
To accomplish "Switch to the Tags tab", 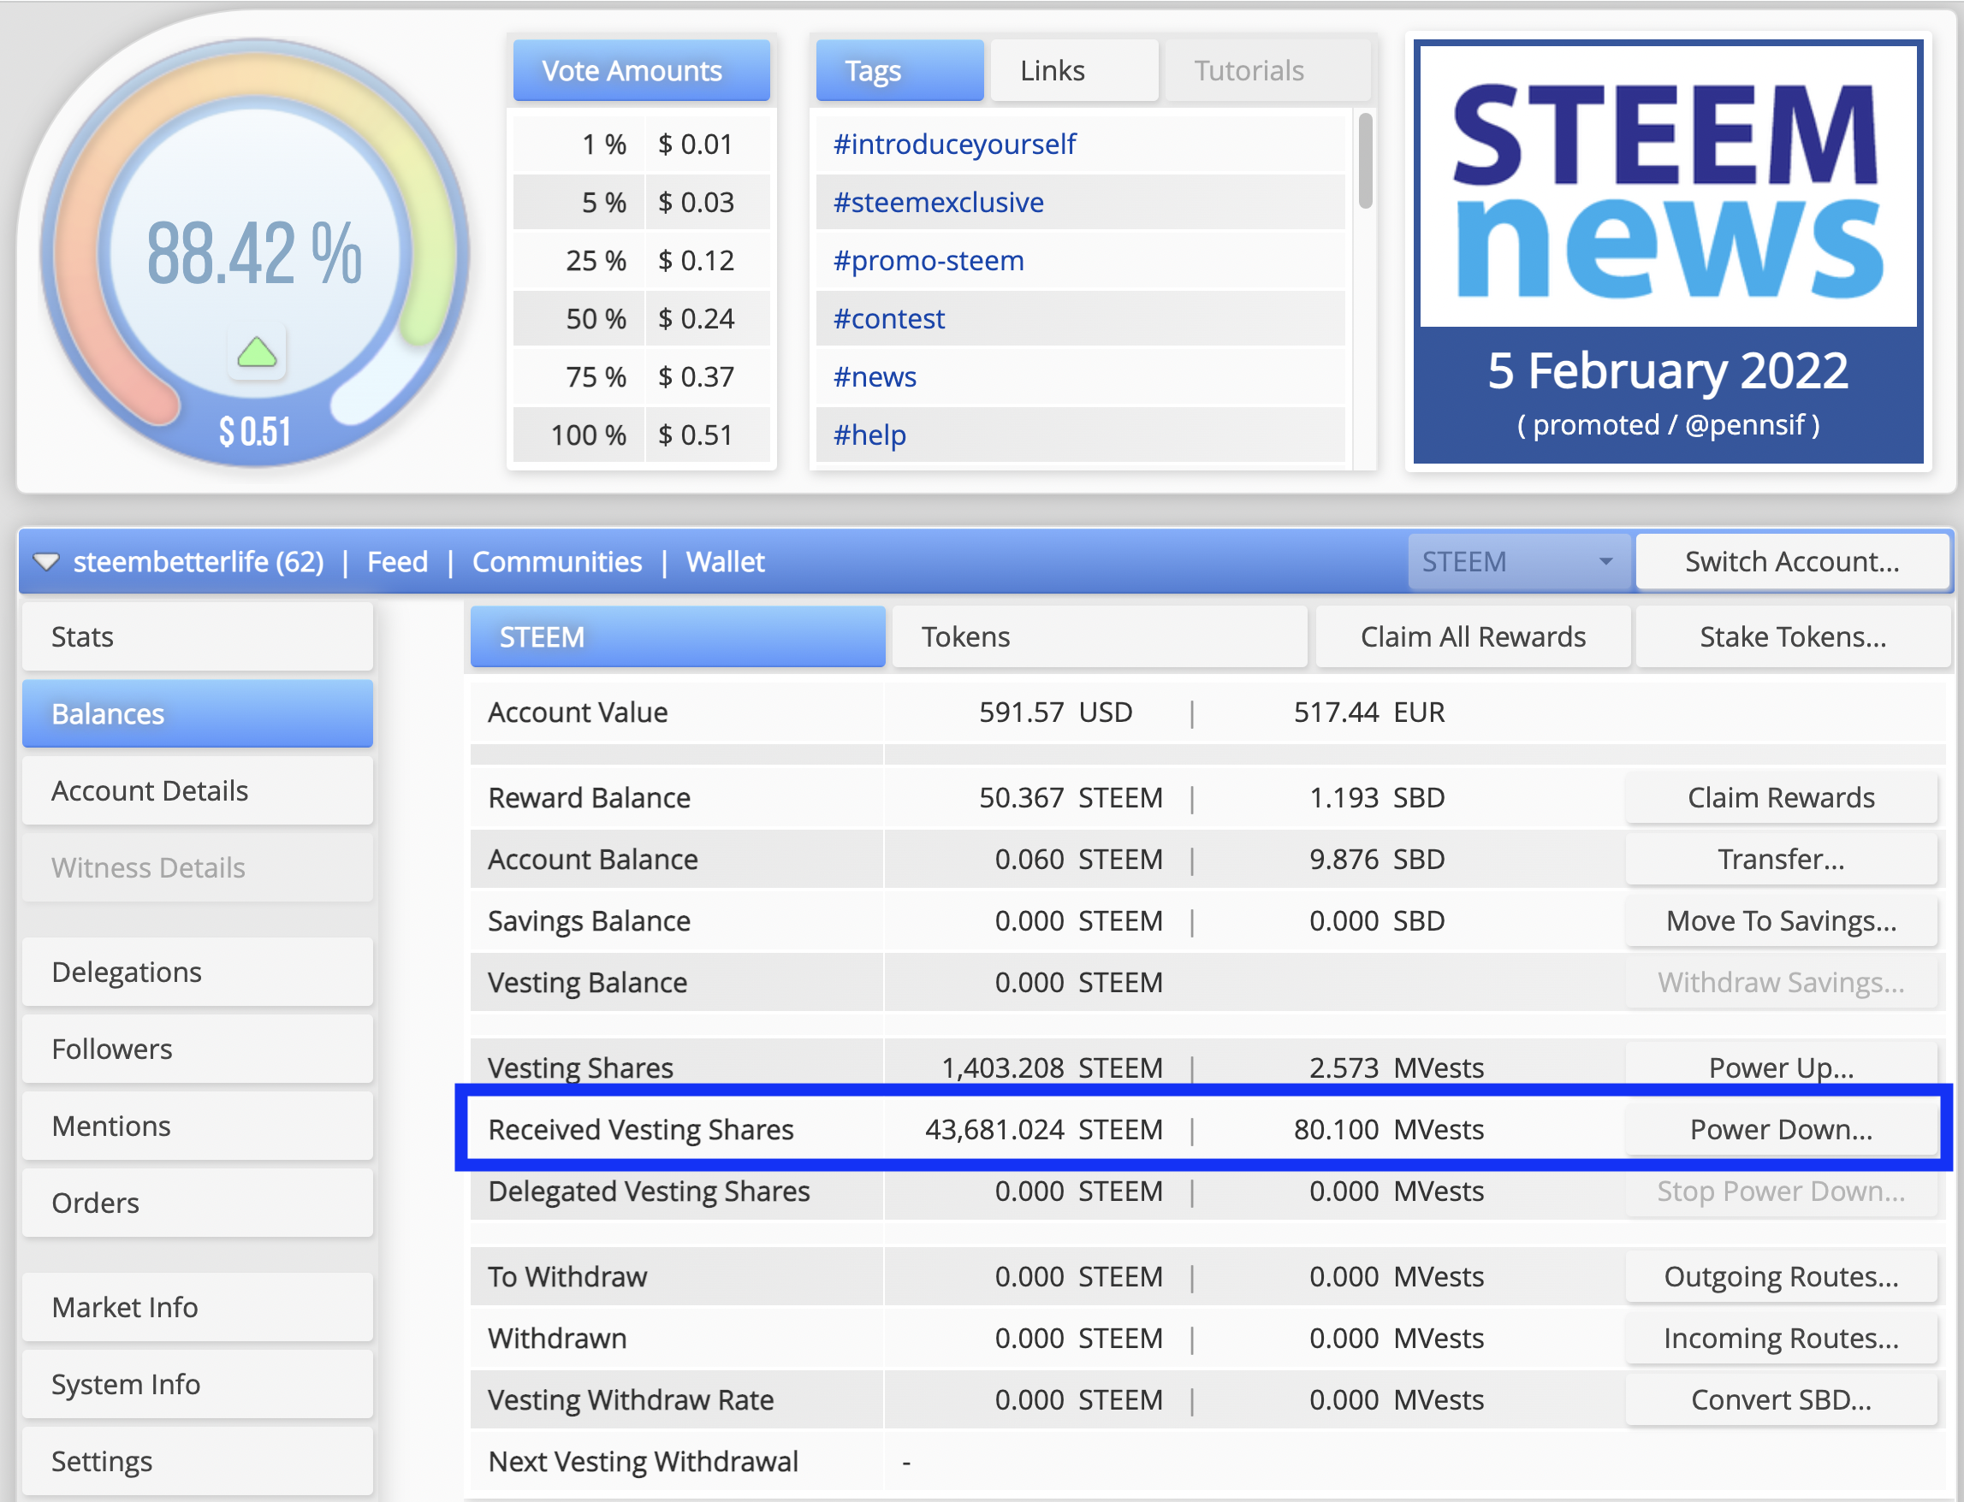I will click(x=899, y=71).
